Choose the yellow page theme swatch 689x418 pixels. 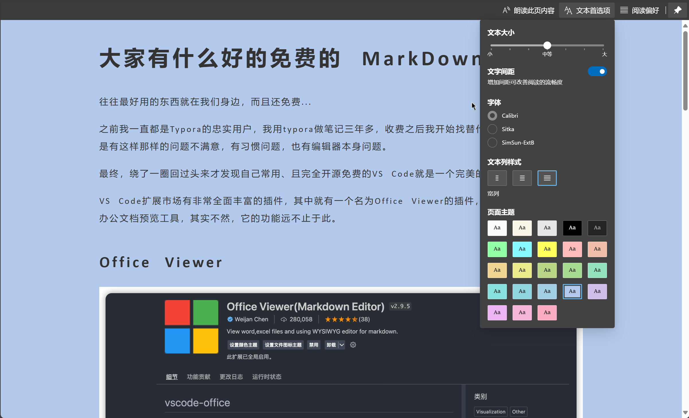[547, 249]
